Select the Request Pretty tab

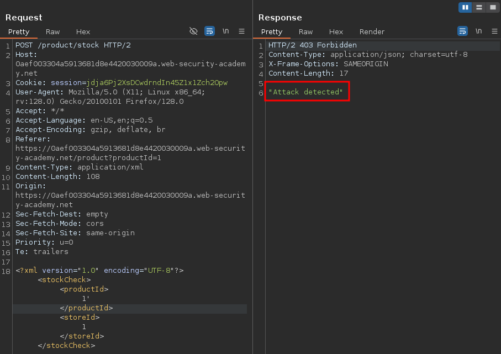coord(19,32)
